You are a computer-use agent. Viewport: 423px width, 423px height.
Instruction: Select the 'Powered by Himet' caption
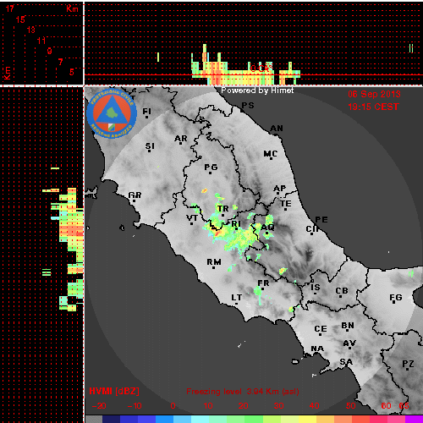[x=257, y=91]
